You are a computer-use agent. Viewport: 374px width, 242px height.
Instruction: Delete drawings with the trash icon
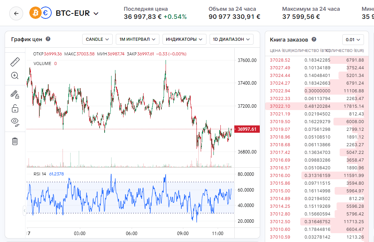click(15, 141)
